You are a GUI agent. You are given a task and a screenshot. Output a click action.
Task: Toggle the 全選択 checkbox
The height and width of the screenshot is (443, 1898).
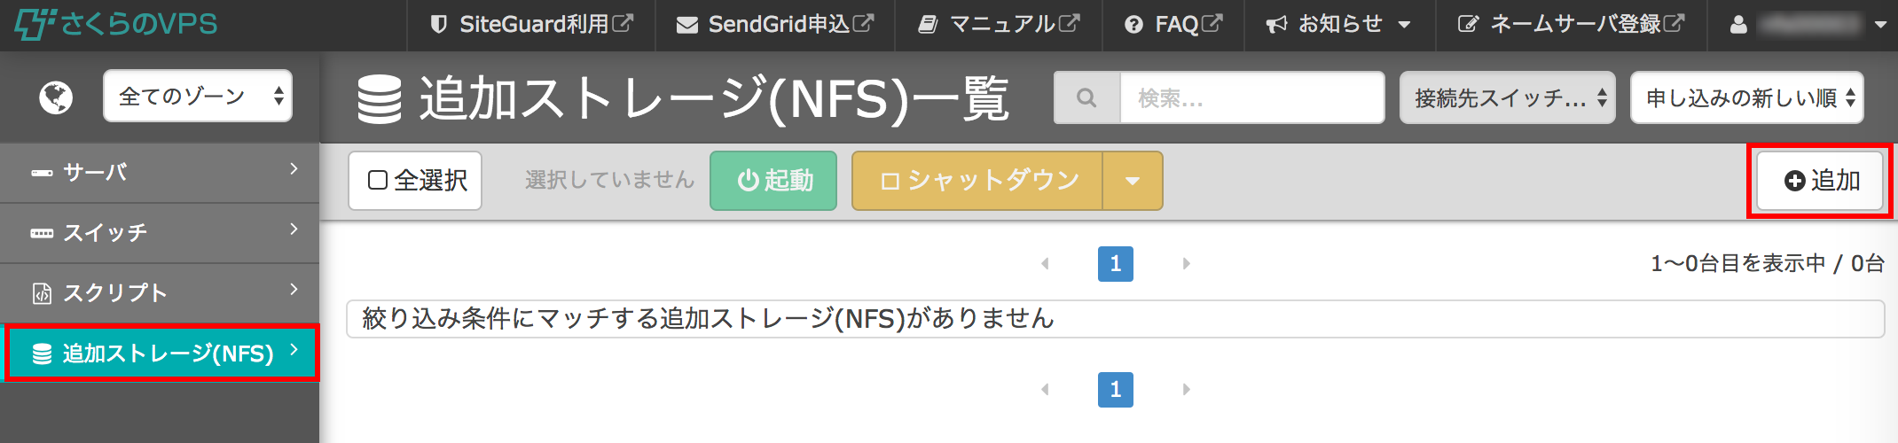[378, 180]
